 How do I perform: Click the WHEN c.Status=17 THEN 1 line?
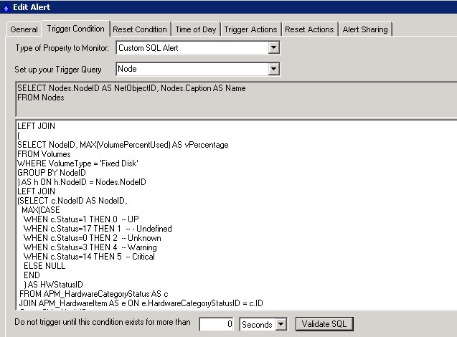(98, 229)
